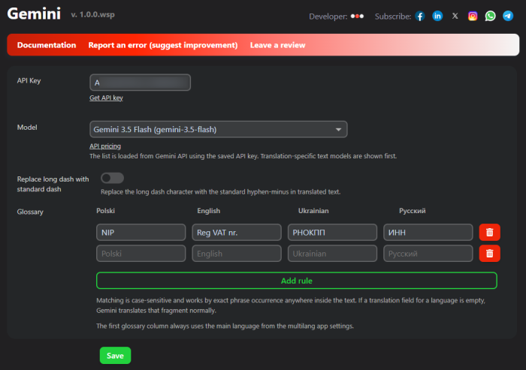Open Report an error (suggest improvement)

(x=163, y=45)
